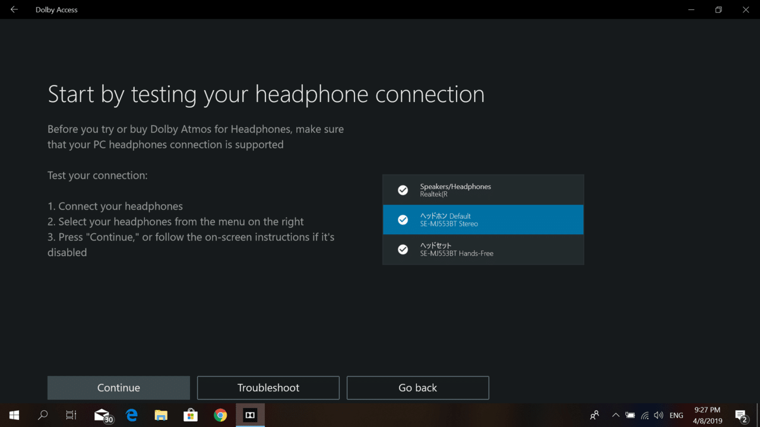Viewport: 760px width, 427px height.
Task: Open taskbar search
Action: [x=43, y=415]
